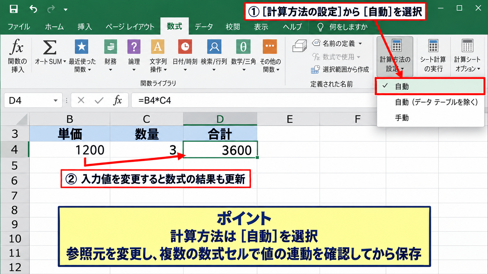Switch to the ホーム tab
This screenshot has height=274, width=488.
tap(54, 27)
